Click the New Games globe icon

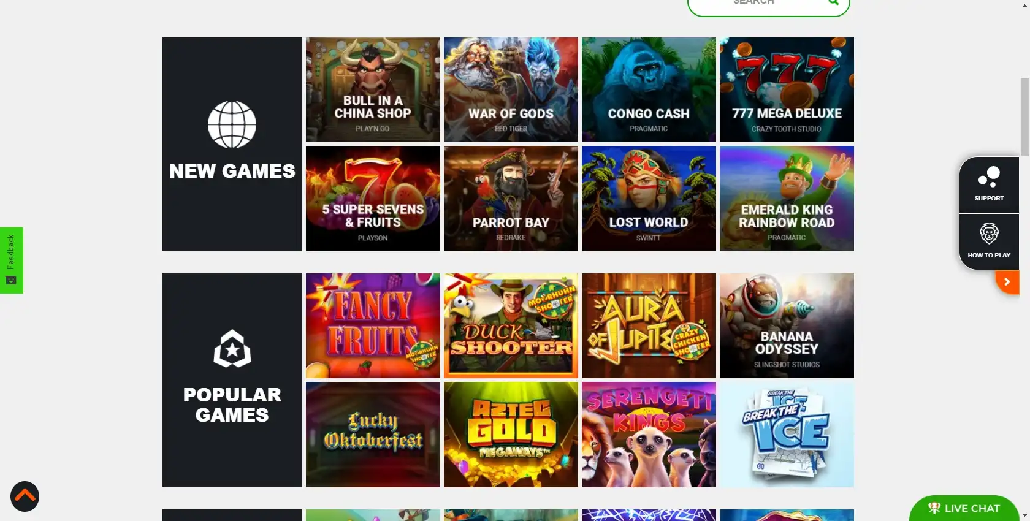232,124
